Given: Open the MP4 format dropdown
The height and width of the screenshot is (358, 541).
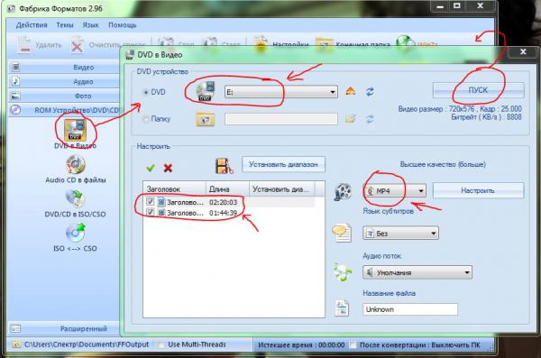Looking at the screenshot, I should [420, 191].
